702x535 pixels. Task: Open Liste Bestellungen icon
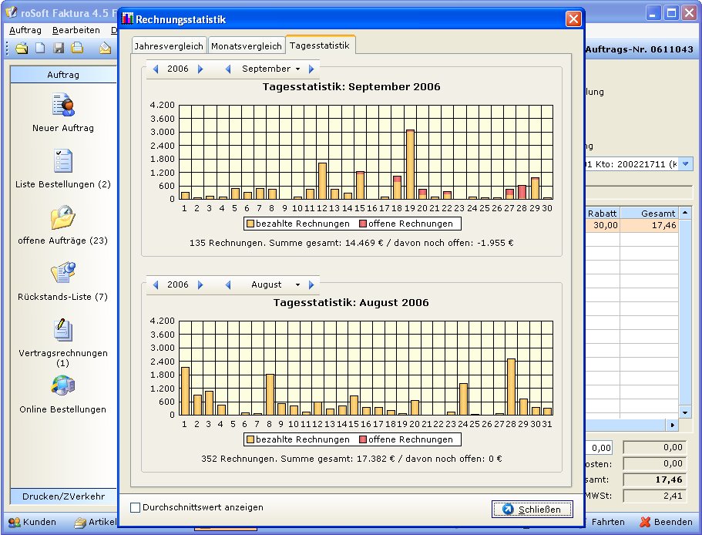click(x=62, y=161)
